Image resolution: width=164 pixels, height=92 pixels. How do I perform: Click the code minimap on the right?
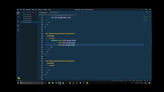[147, 21]
